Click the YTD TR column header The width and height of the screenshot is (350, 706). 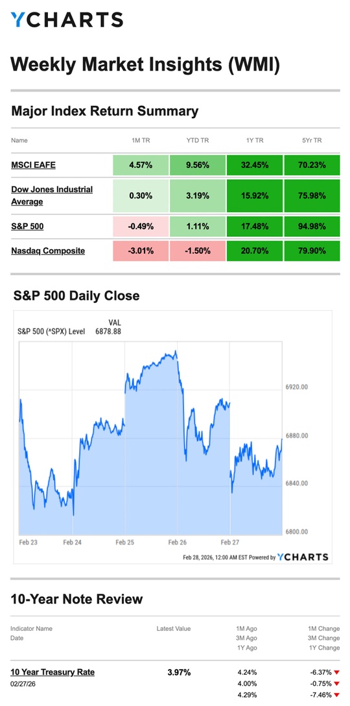(x=198, y=140)
